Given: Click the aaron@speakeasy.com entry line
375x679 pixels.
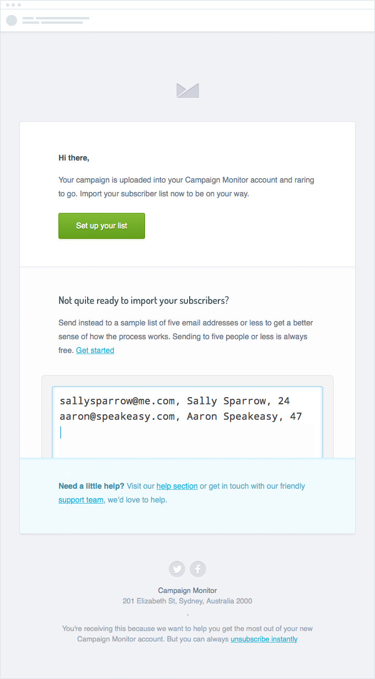Looking at the screenshot, I should pyautogui.click(x=181, y=416).
